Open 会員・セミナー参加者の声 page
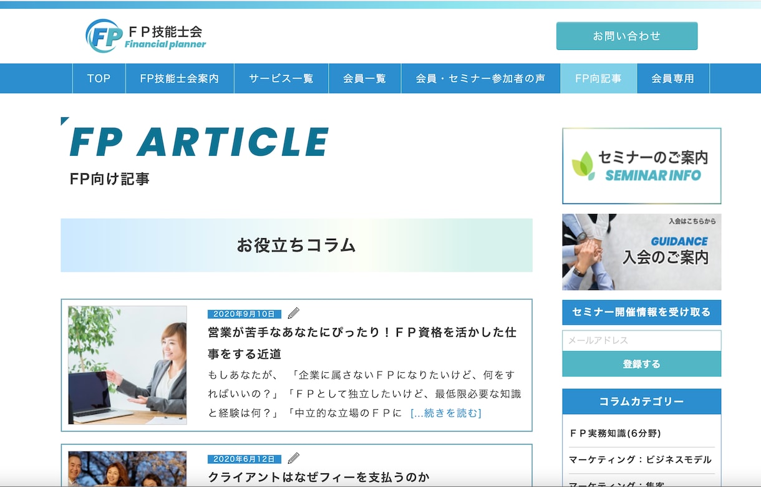 point(480,79)
